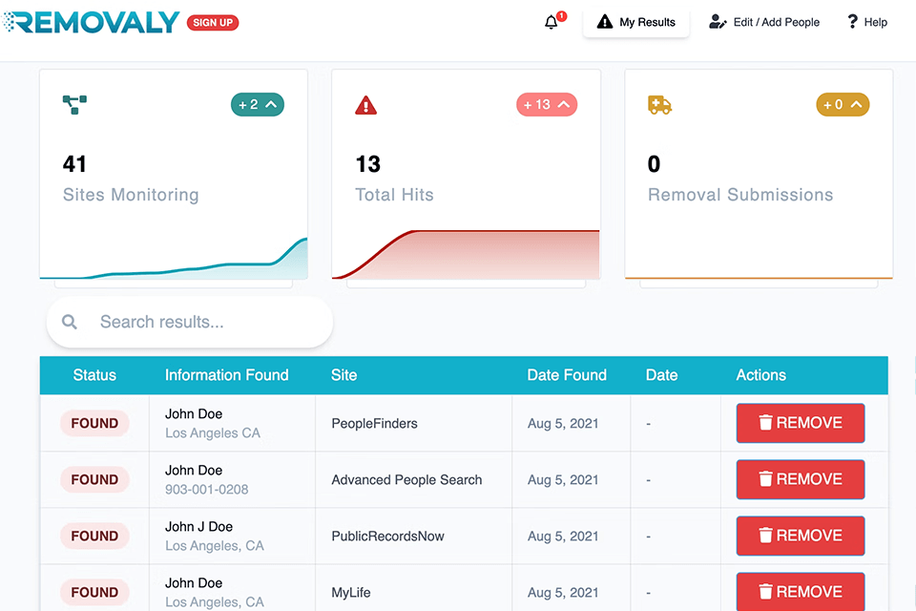Image resolution: width=916 pixels, height=611 pixels.
Task: Click the Total Hits warning triangle icon
Action: tap(366, 105)
